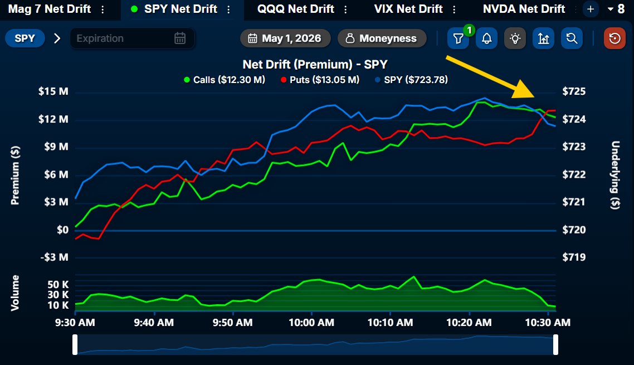This screenshot has width=634, height=365.
Task: Click the chart title Net Drift (Premium) - SPY
Action: coord(315,64)
